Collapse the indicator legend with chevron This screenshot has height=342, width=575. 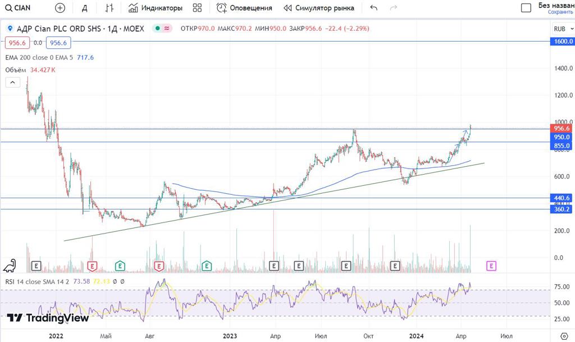(x=12, y=83)
